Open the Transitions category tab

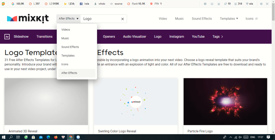point(44,37)
